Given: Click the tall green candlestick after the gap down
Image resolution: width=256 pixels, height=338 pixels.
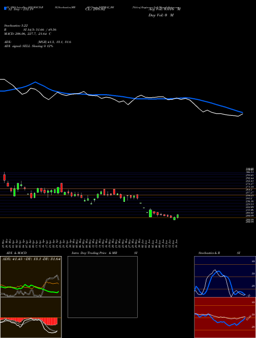Looking at the screenshot, I should point(151,213).
